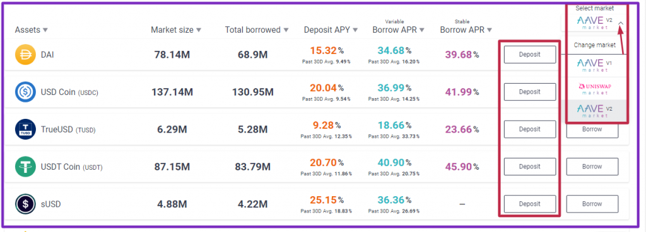Collapse the Select market dropdown chevron
The image size is (646, 232).
[621, 25]
